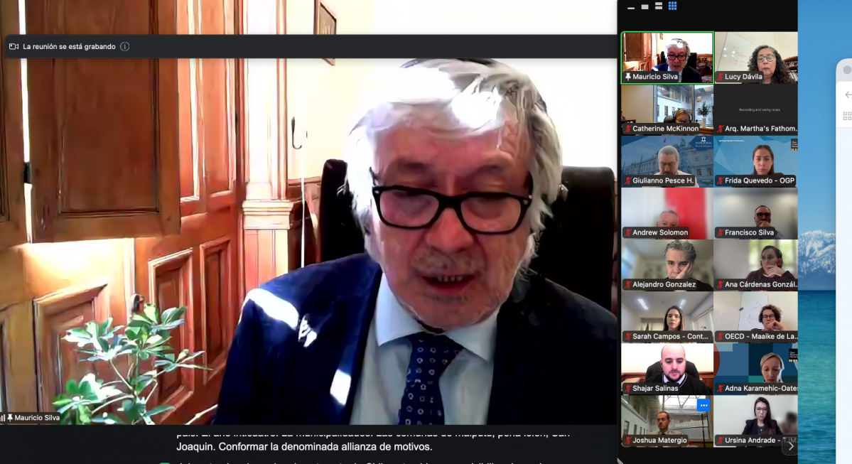
Task: Click the recording info icon
Action: [125, 46]
